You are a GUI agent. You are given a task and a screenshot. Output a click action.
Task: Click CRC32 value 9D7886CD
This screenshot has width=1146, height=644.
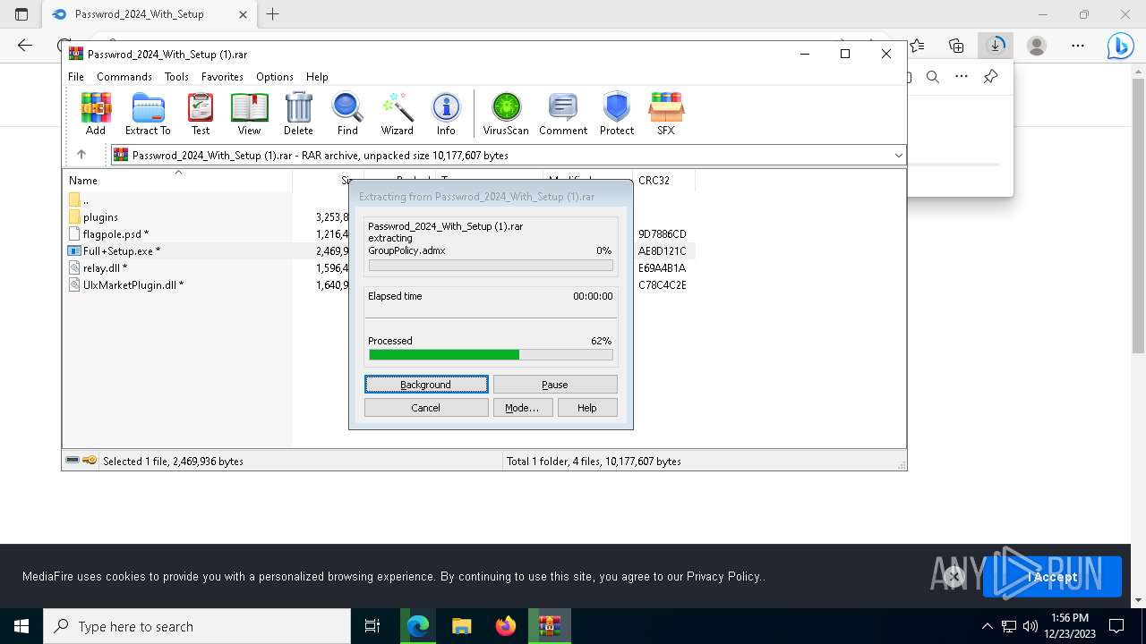[x=663, y=234]
